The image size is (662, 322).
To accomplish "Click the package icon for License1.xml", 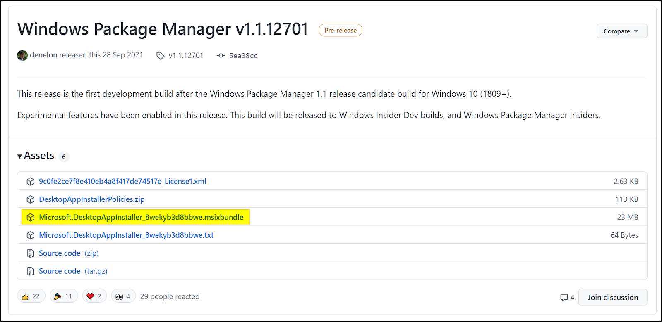I will point(30,182).
